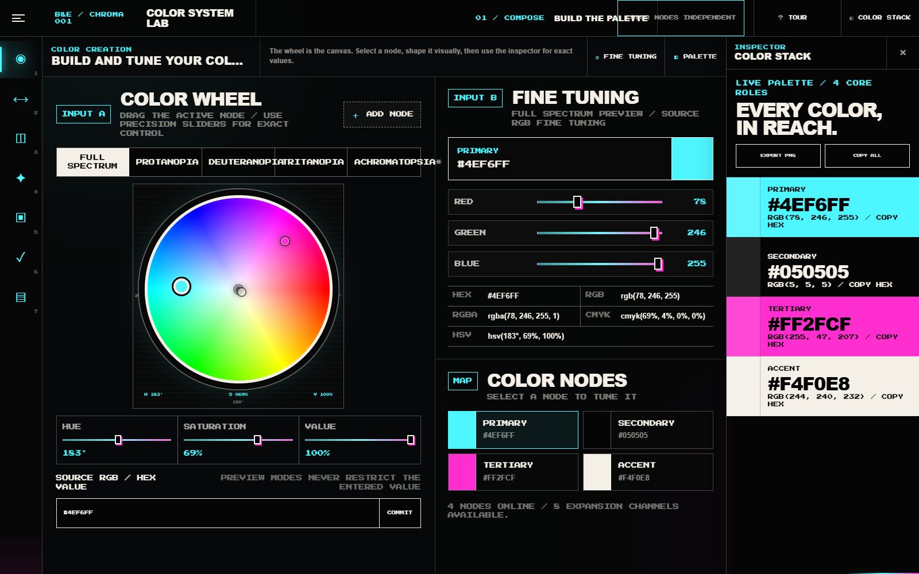Click the 01 / Compose step label
Viewport: 919px width, 574px height.
pos(509,18)
